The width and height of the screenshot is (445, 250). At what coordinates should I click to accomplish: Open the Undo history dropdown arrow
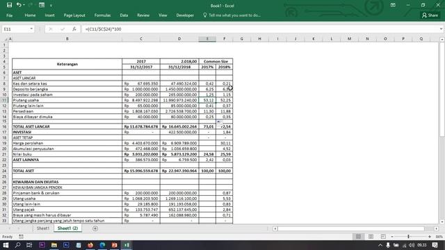pyautogui.click(x=24, y=5)
